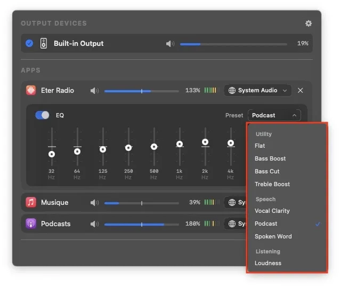Open the Podcasts output device dropdown
Image resolution: width=340 pixels, height=287 pixels.
[x=235, y=224]
